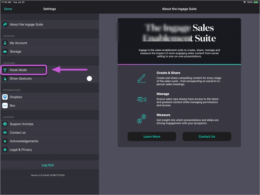
Task: Tap the Storage cloud icon
Action: tap(5, 51)
